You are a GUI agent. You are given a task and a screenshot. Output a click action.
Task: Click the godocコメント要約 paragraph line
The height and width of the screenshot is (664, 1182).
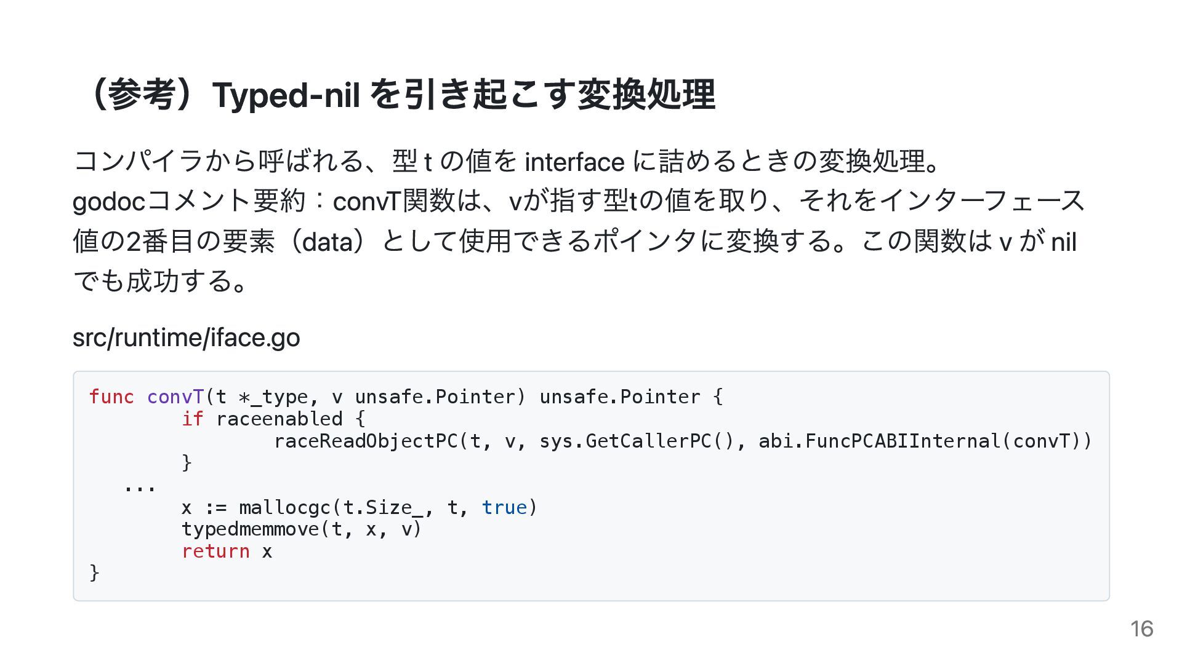click(x=579, y=201)
